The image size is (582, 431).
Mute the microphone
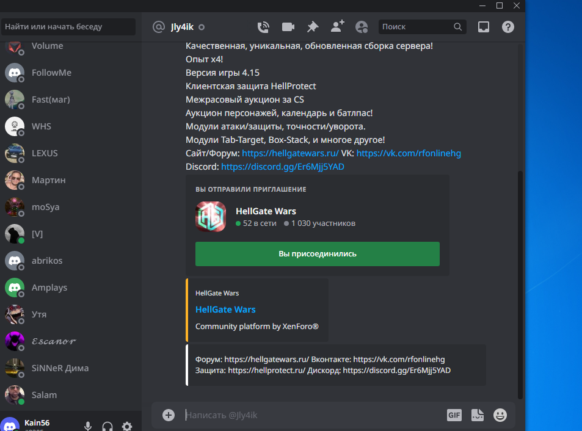[x=88, y=426]
